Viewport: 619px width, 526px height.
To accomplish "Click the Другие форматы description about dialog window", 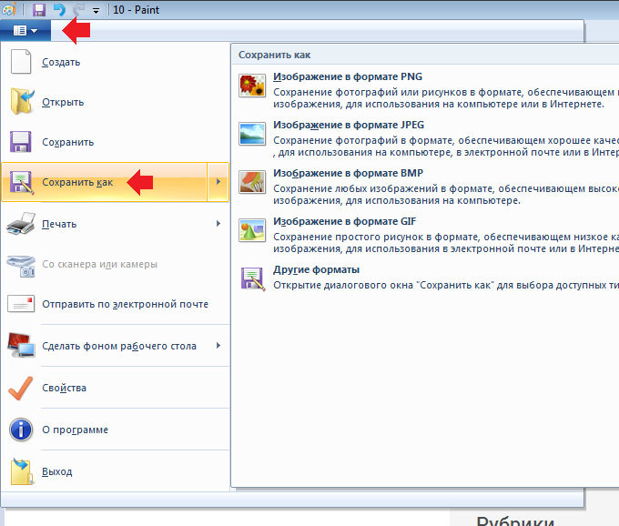I will click(446, 285).
